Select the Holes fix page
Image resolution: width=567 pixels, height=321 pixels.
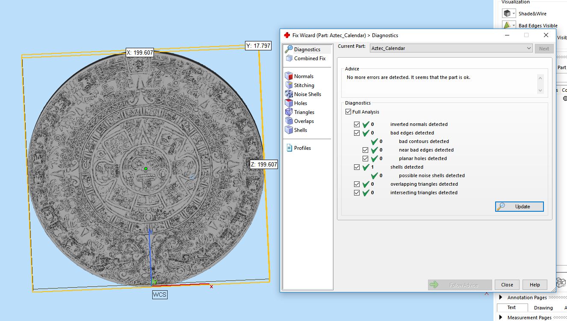(300, 103)
